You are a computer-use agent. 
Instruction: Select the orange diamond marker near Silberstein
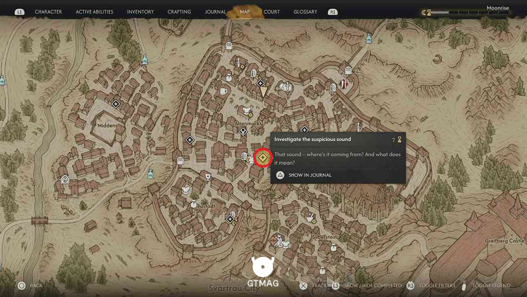(x=273, y=241)
